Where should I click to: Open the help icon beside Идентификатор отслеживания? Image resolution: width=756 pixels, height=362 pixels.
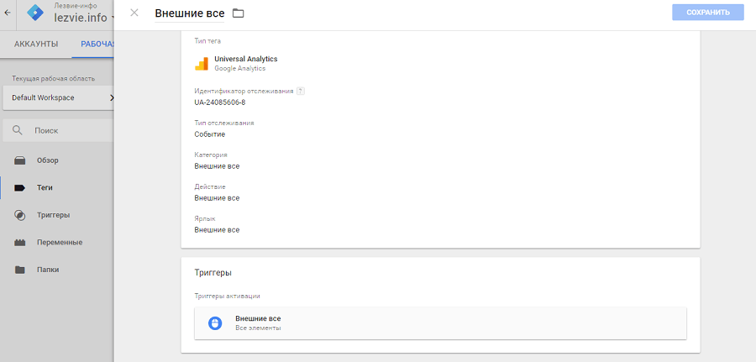click(x=300, y=91)
